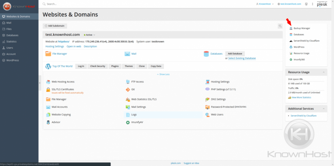Collapse the left sidebar handle
Image resolution: width=334 pixels, height=166 pixels.
tap(40, 83)
